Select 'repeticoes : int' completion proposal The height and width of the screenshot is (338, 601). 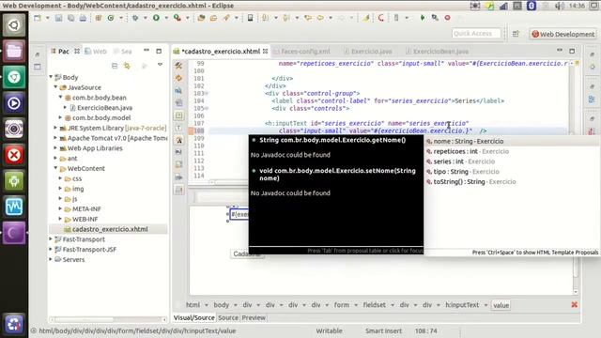pyautogui.click(x=512, y=151)
